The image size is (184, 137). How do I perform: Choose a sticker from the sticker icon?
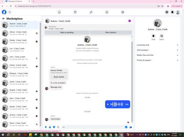(54, 127)
